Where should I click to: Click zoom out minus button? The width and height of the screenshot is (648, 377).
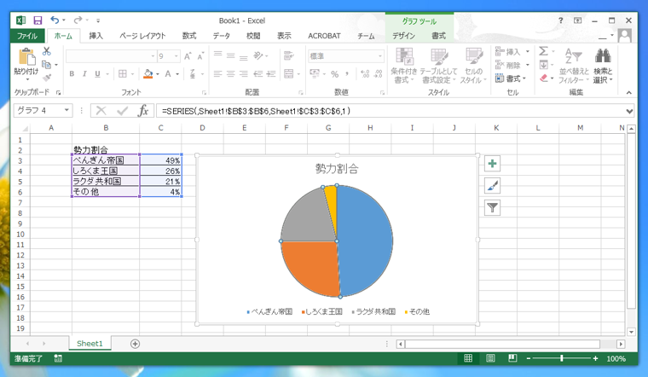(x=528, y=358)
